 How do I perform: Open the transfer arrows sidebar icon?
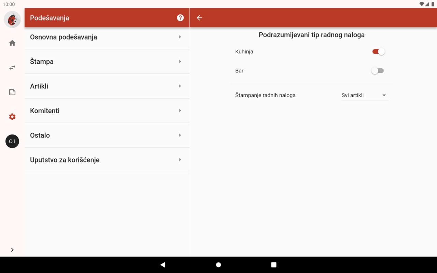pyautogui.click(x=12, y=68)
